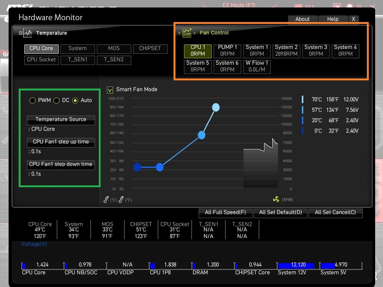Select the DC radio button
This screenshot has width=383, height=287.
click(56, 100)
